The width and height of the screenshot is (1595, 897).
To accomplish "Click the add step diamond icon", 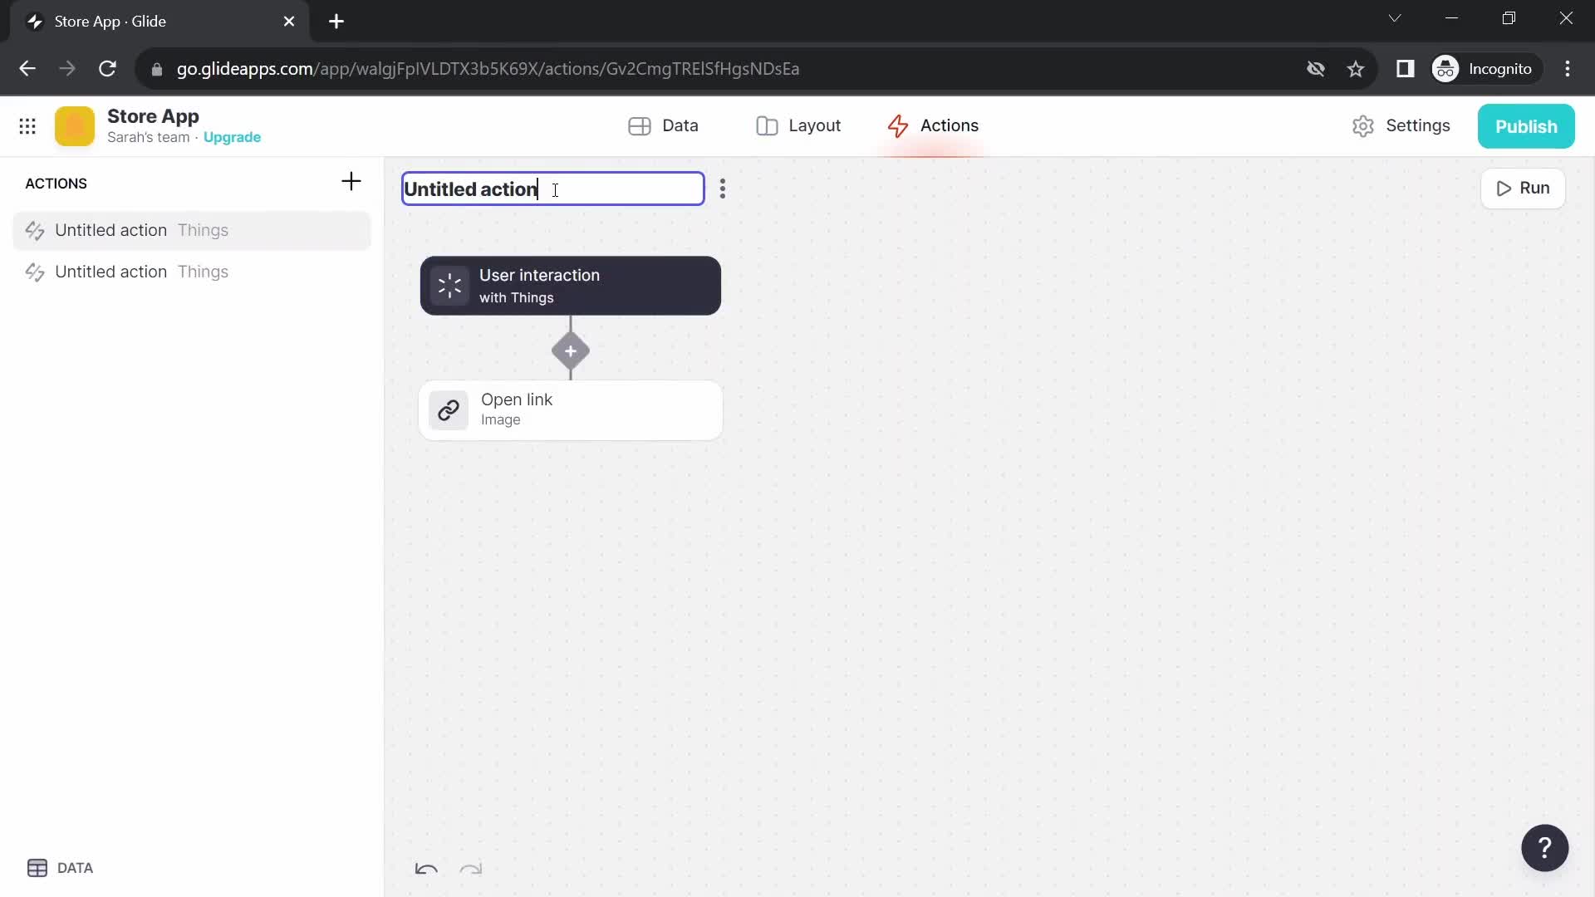I will point(571,350).
